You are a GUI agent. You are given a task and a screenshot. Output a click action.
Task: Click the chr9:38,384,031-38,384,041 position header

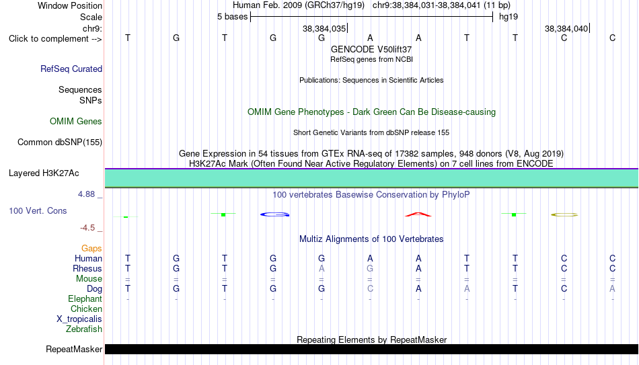441,5
